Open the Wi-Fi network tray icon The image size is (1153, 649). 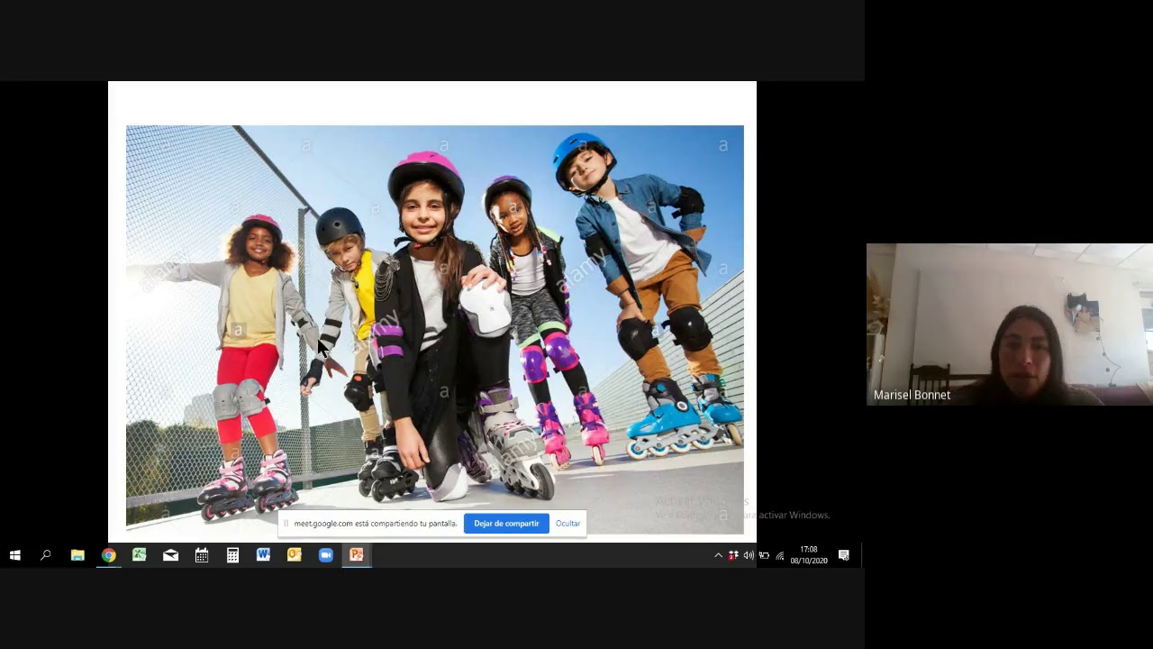pyautogui.click(x=779, y=555)
